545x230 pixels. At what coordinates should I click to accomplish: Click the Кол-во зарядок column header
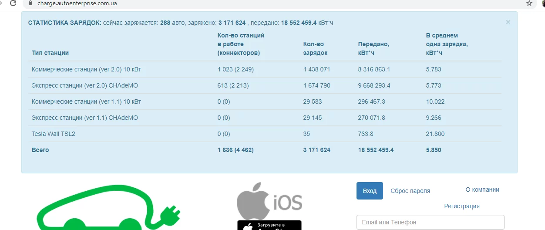click(x=316, y=48)
